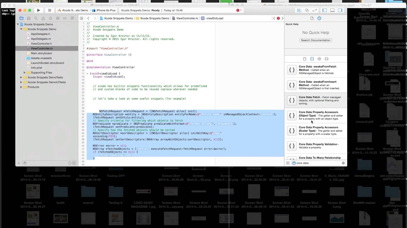Viewport: 407px width, 228px height.
Task: Jump to previous issue in jump bar
Action: pyautogui.click(x=274, y=18)
